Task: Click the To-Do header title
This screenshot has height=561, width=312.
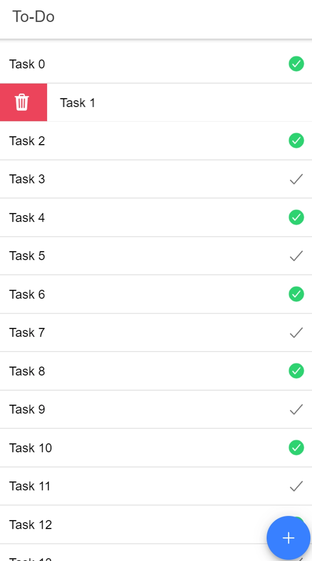Action: (33, 17)
